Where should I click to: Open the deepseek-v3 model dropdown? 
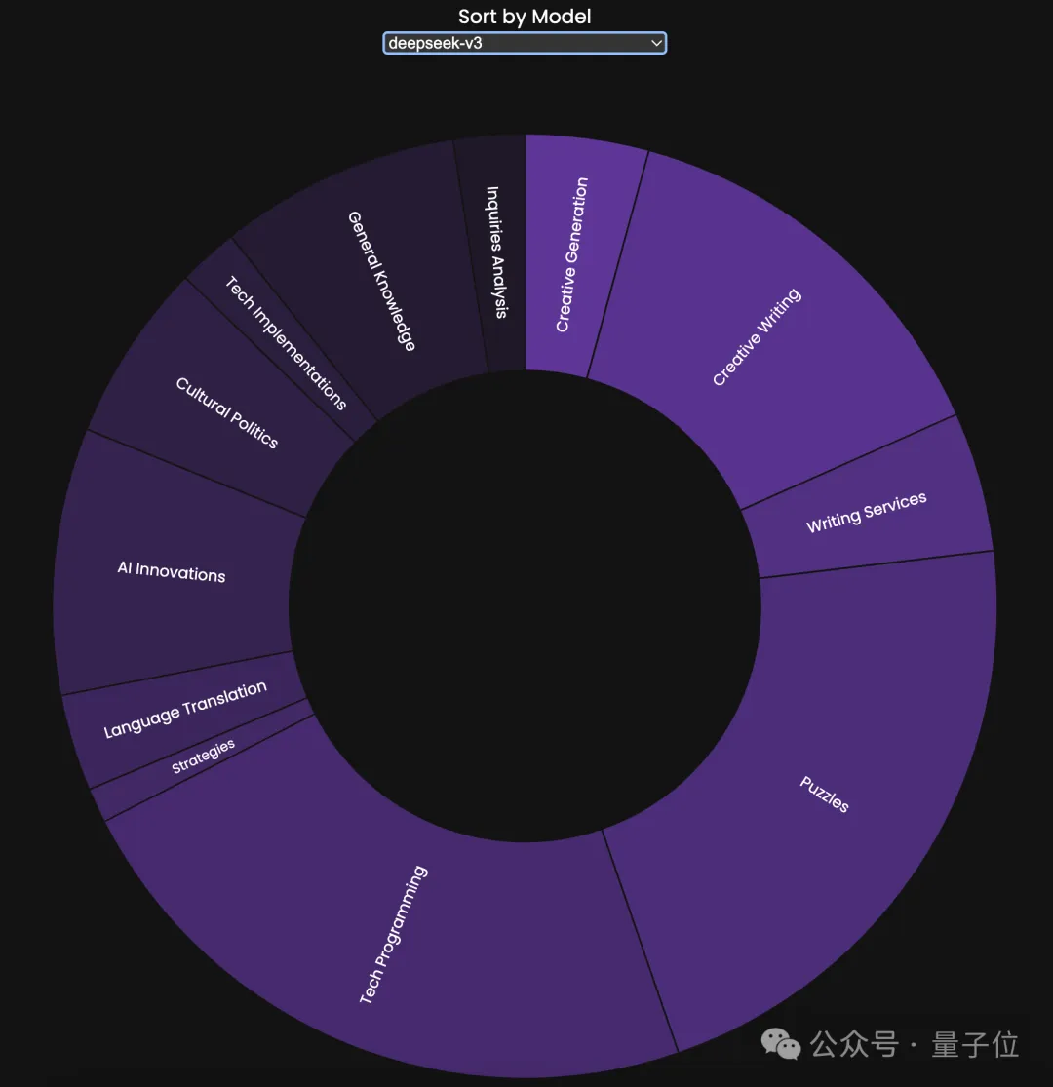[525, 43]
